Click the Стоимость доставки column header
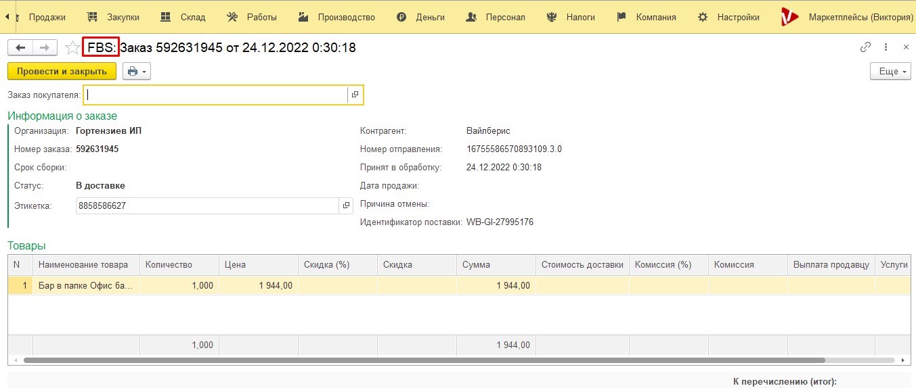This screenshot has width=916, height=388. click(582, 265)
